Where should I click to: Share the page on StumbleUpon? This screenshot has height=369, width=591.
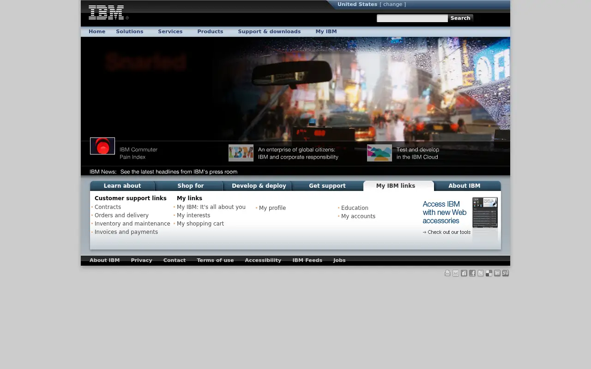point(506,273)
